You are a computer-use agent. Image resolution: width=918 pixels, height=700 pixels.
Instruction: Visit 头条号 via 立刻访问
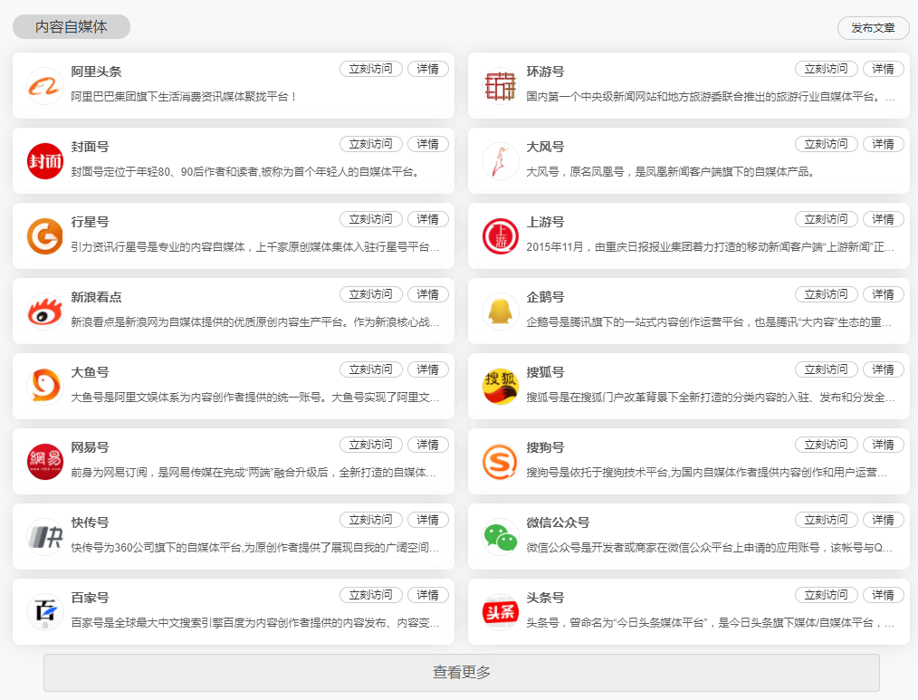(826, 595)
